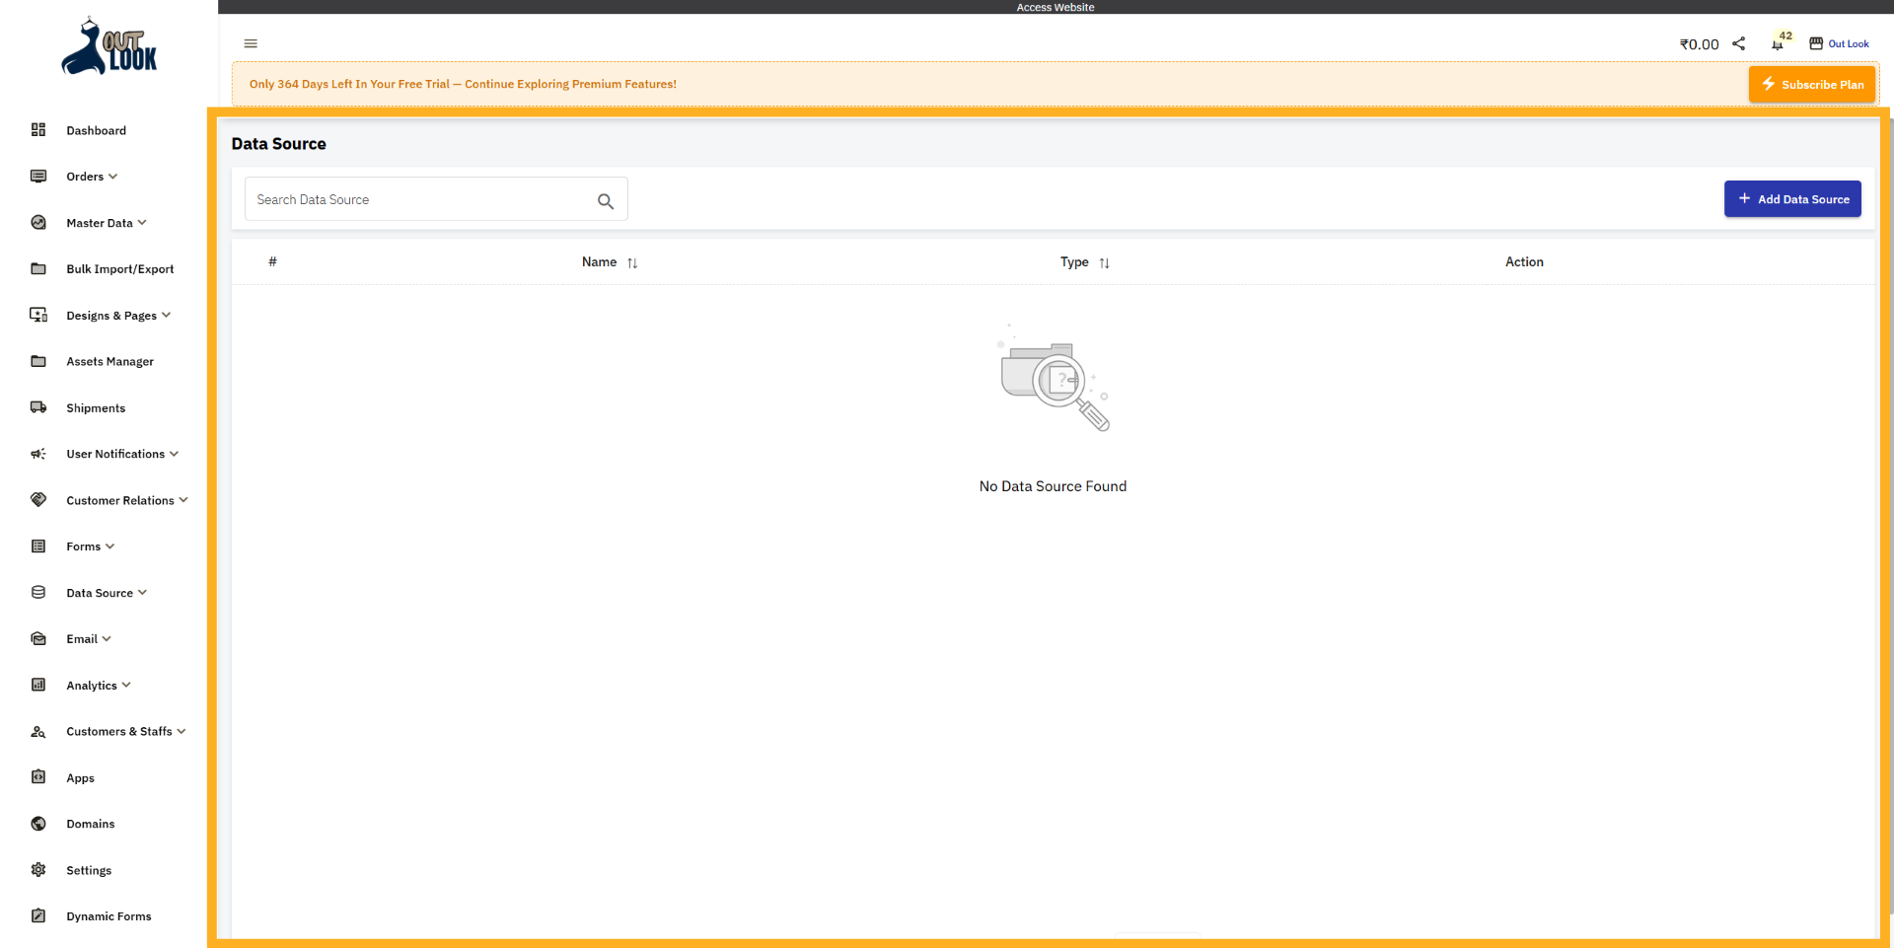Click the Shipments truck icon

tap(37, 406)
